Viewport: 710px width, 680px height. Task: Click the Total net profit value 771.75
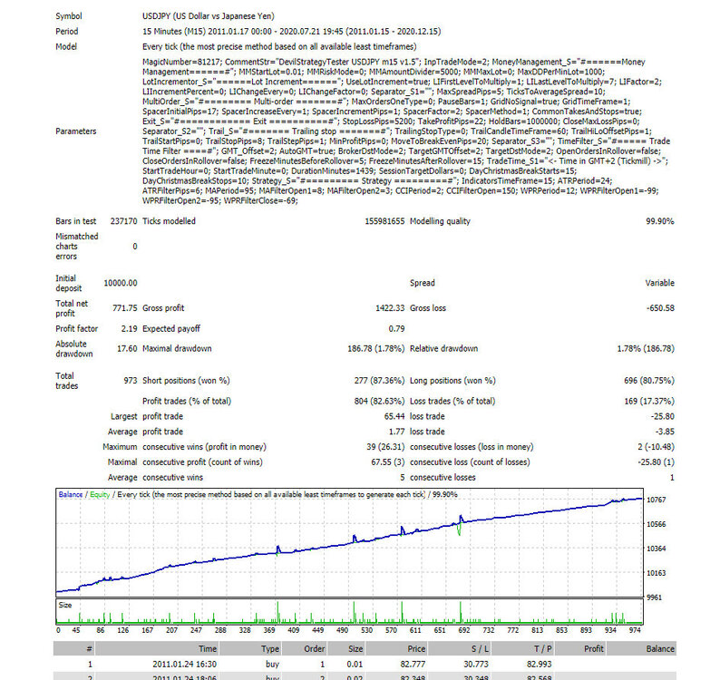tap(124, 308)
